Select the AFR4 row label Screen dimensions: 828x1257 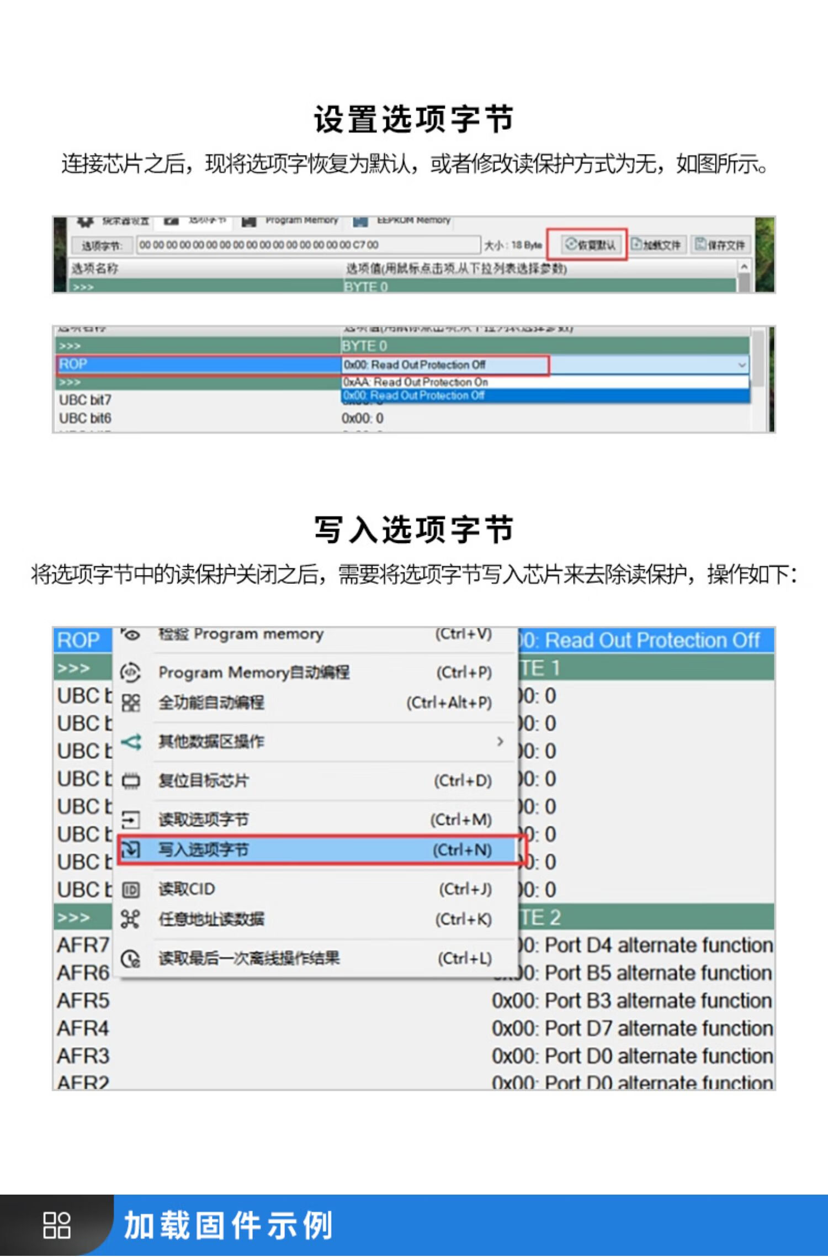[x=83, y=1028]
